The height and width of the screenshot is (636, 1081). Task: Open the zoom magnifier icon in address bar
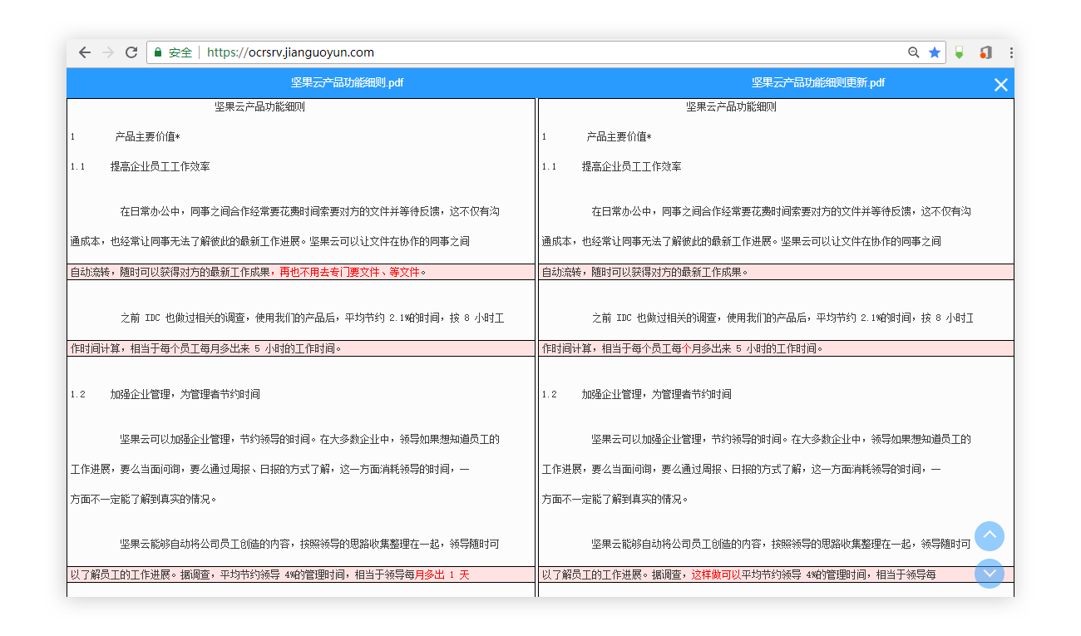pos(914,52)
